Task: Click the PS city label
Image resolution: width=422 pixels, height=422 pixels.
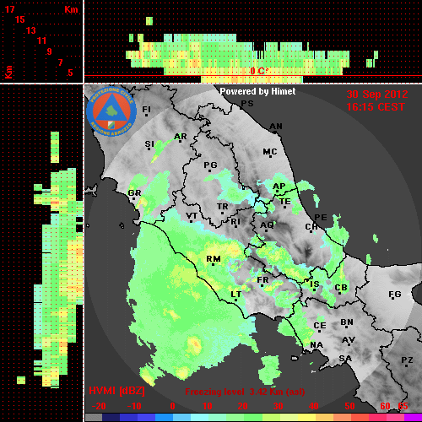Action: [x=247, y=104]
